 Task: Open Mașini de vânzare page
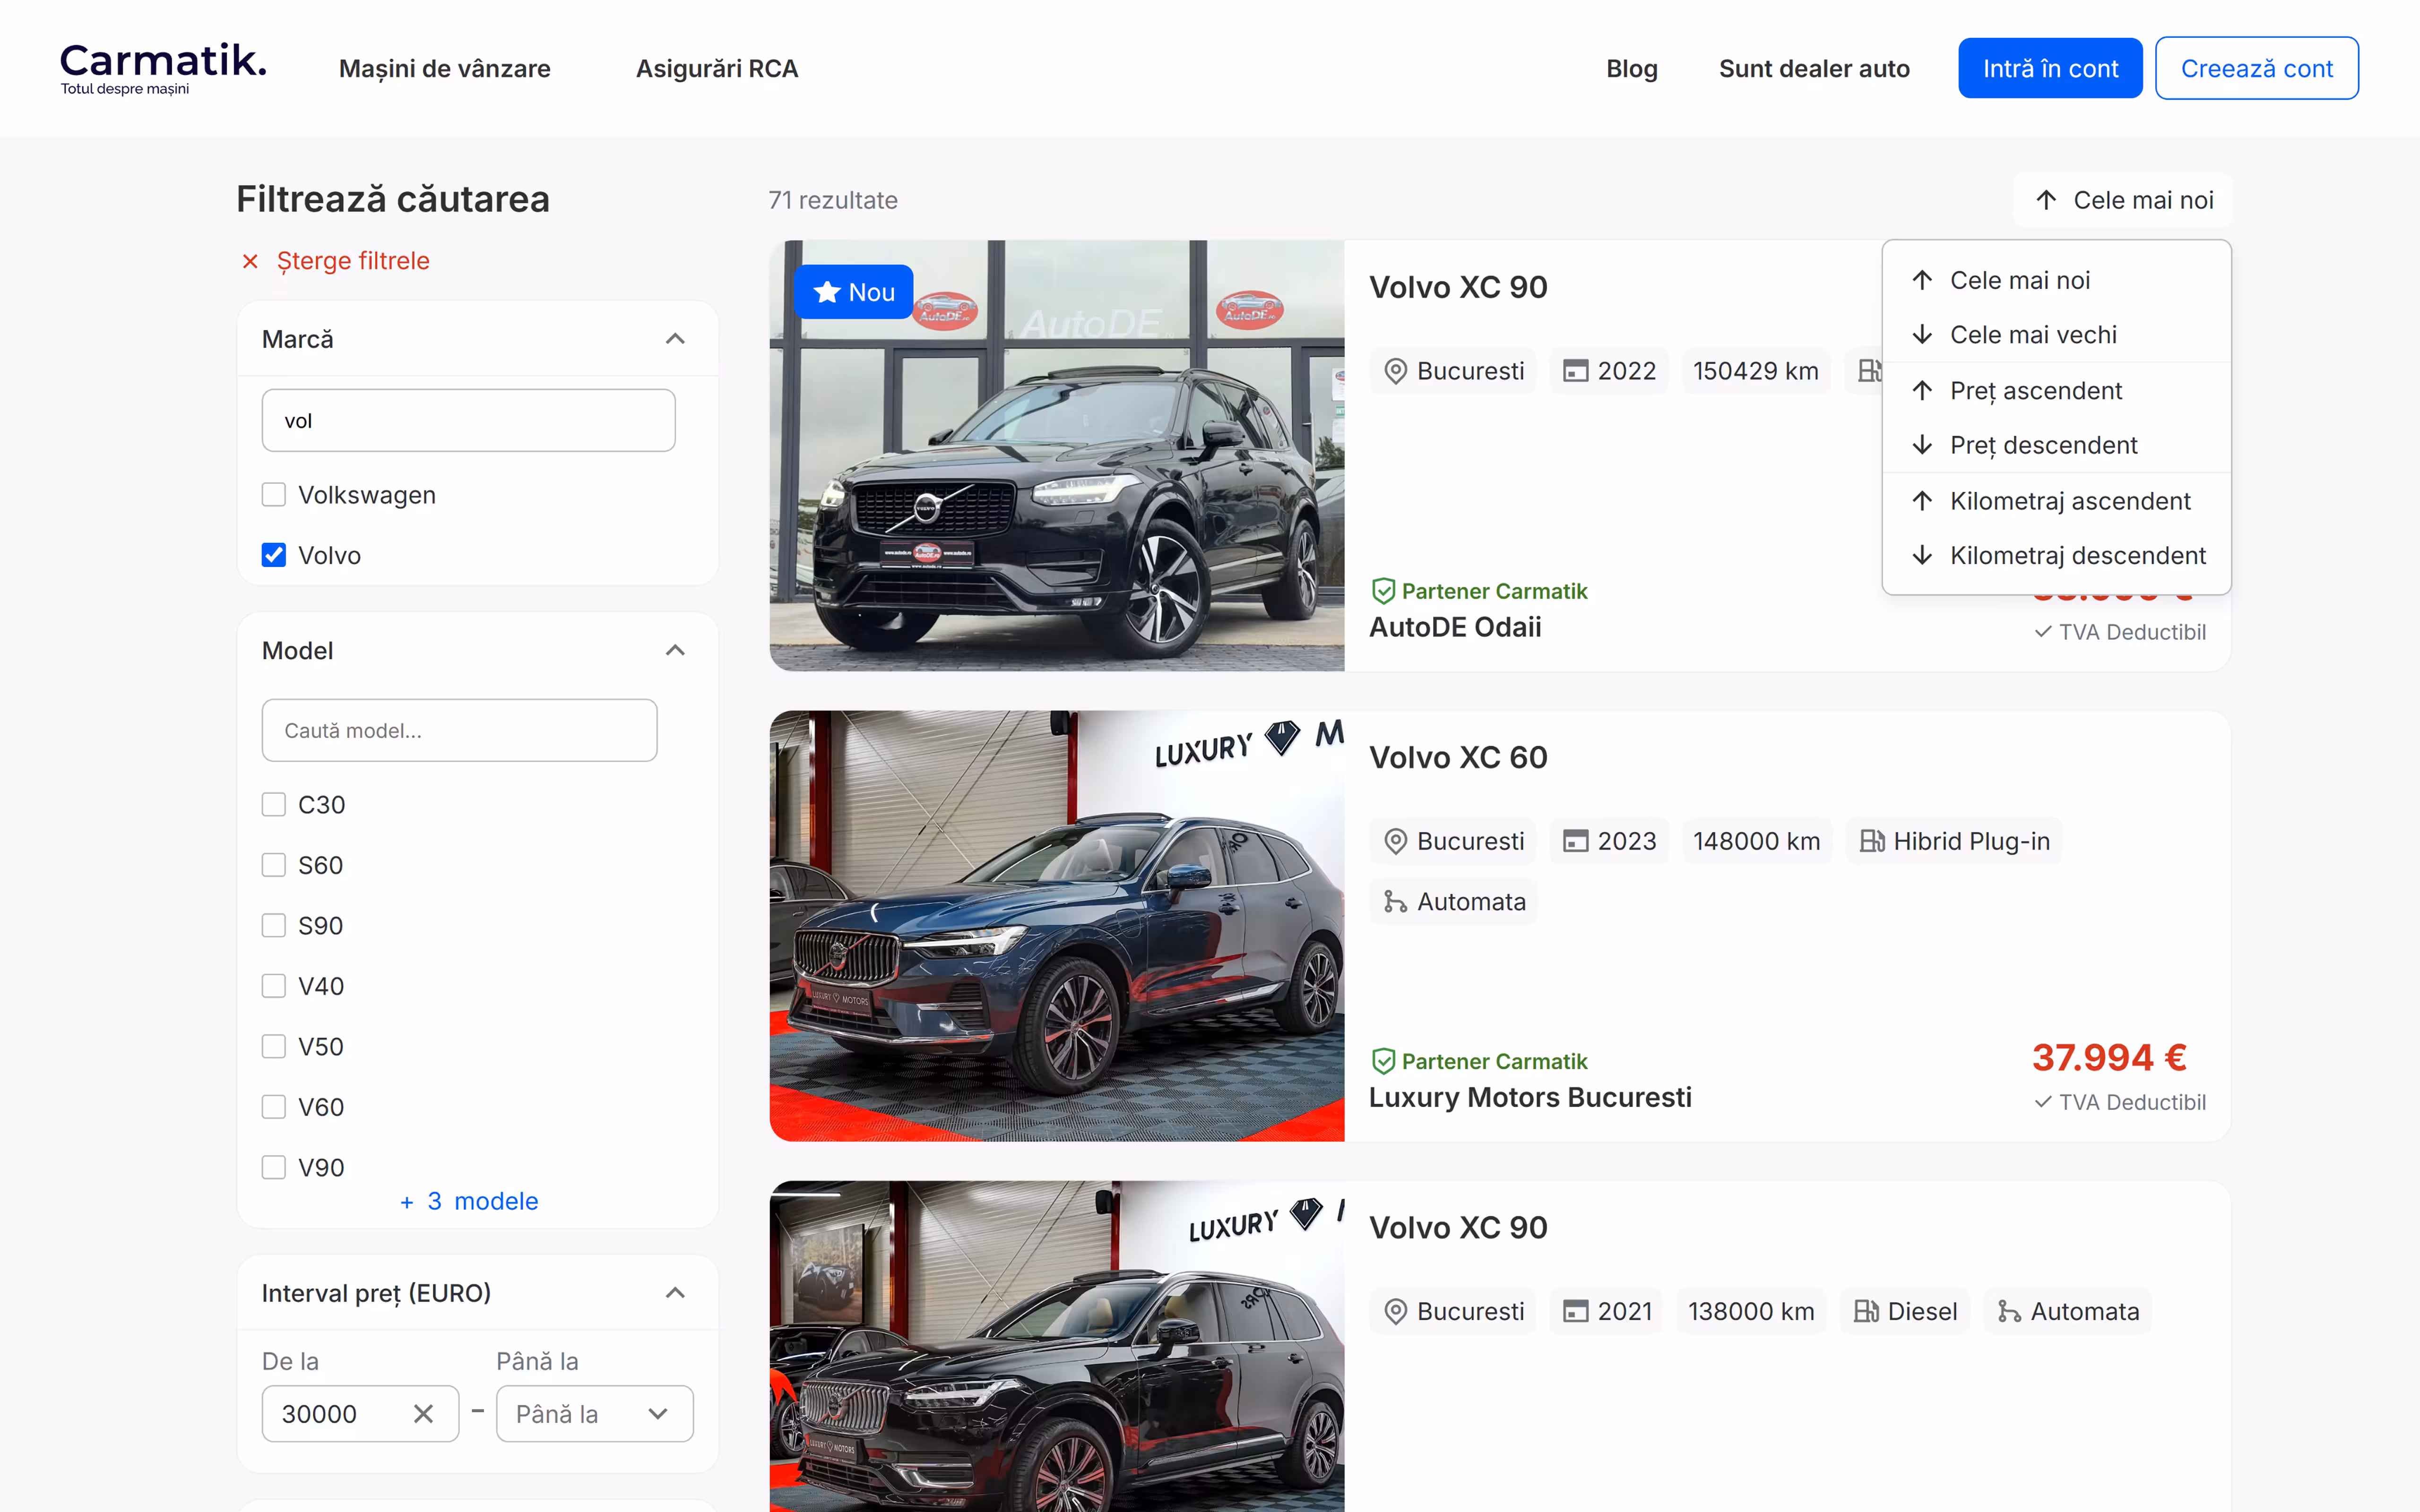coord(445,68)
